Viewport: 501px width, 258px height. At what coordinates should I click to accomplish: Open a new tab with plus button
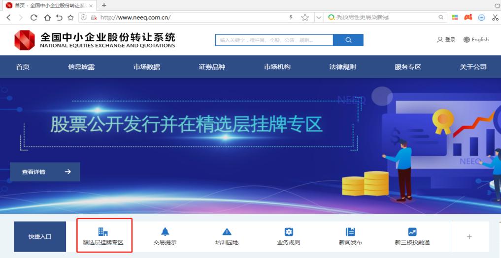pos(104,5)
